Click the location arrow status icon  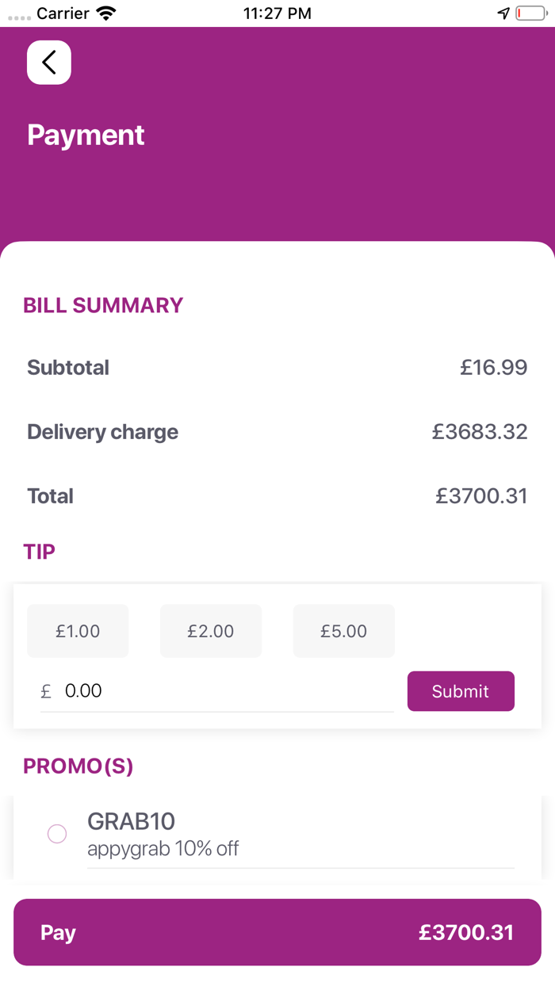coord(503,13)
